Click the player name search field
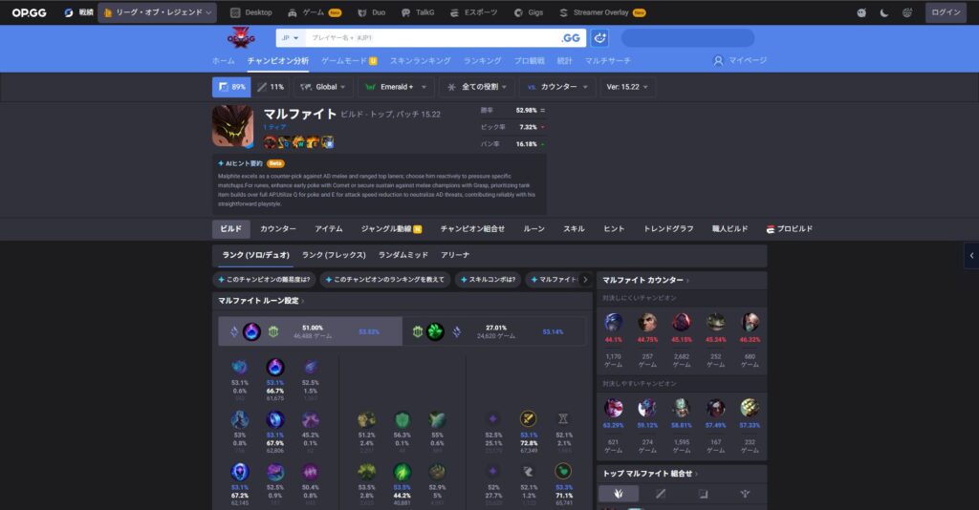 (x=430, y=38)
